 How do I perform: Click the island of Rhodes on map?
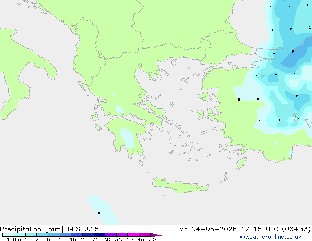241,163
